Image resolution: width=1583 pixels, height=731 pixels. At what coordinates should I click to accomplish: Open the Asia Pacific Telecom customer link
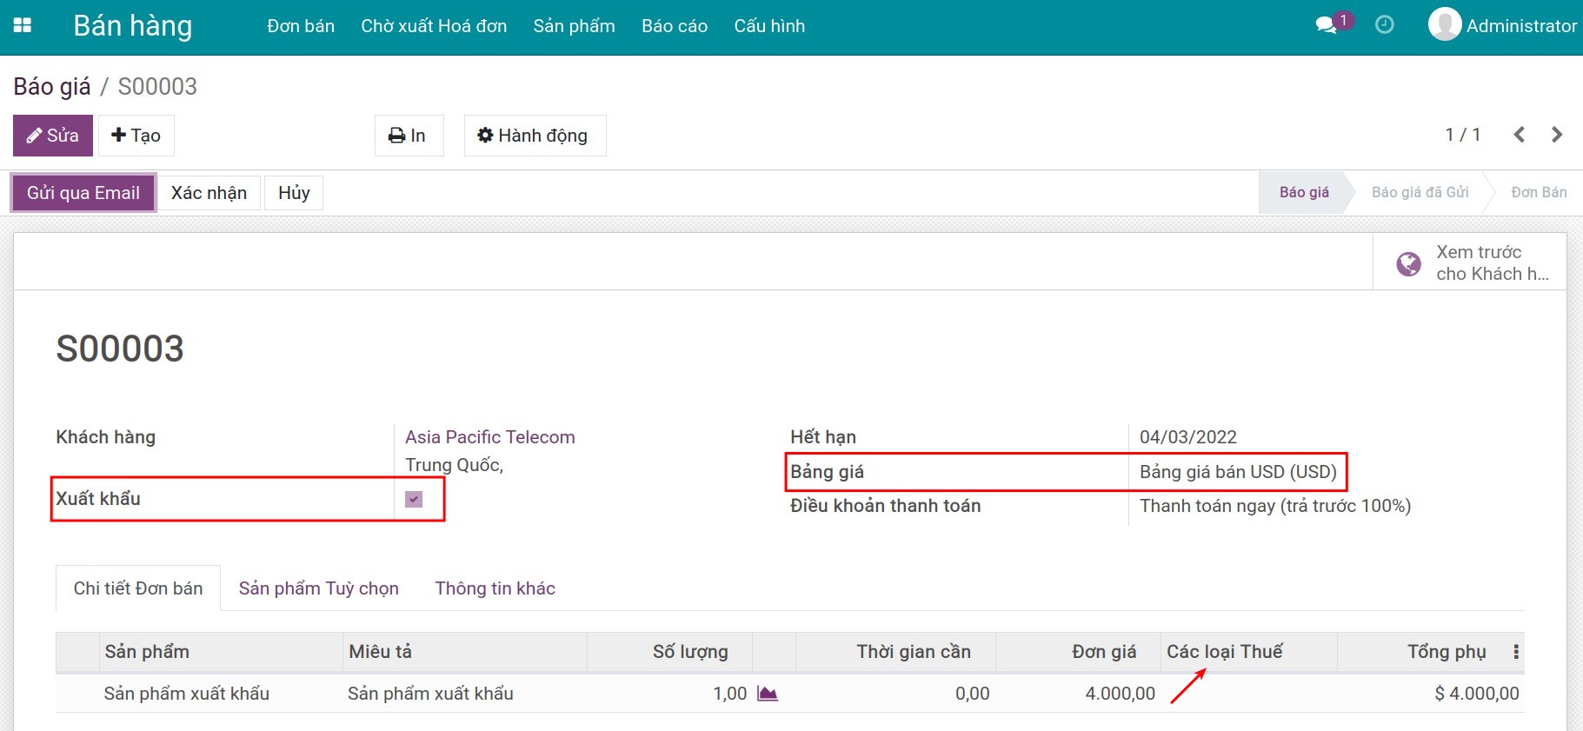489,437
